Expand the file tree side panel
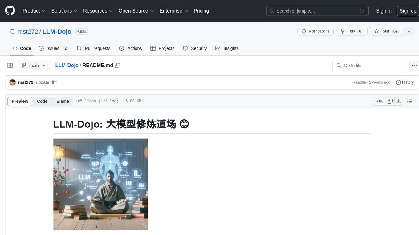Image resolution: width=419 pixels, height=235 pixels. tap(10, 66)
